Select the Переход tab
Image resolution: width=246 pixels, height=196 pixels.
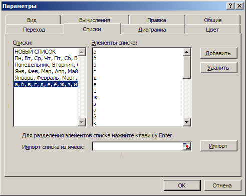pos(34,30)
